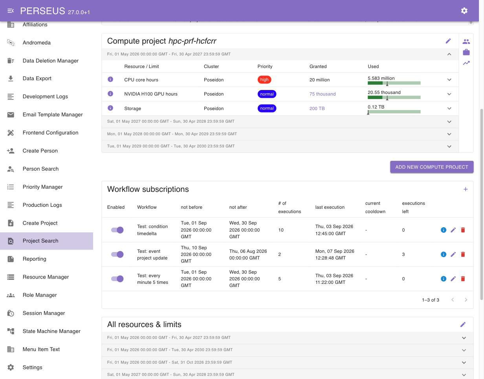Screen dimensions: 484x379
Task: Click the main page vertical scrollbar
Action: click(482, 204)
